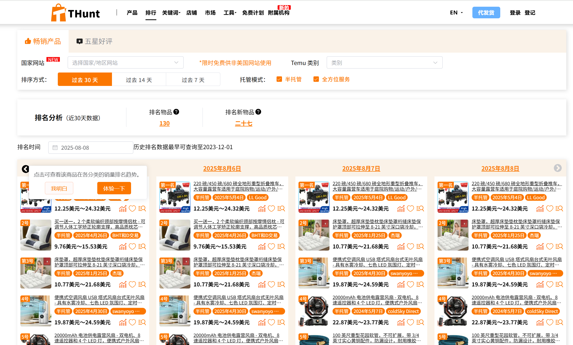The height and width of the screenshot is (345, 573).
Task: Open EN language dropdown
Action: coord(456,13)
